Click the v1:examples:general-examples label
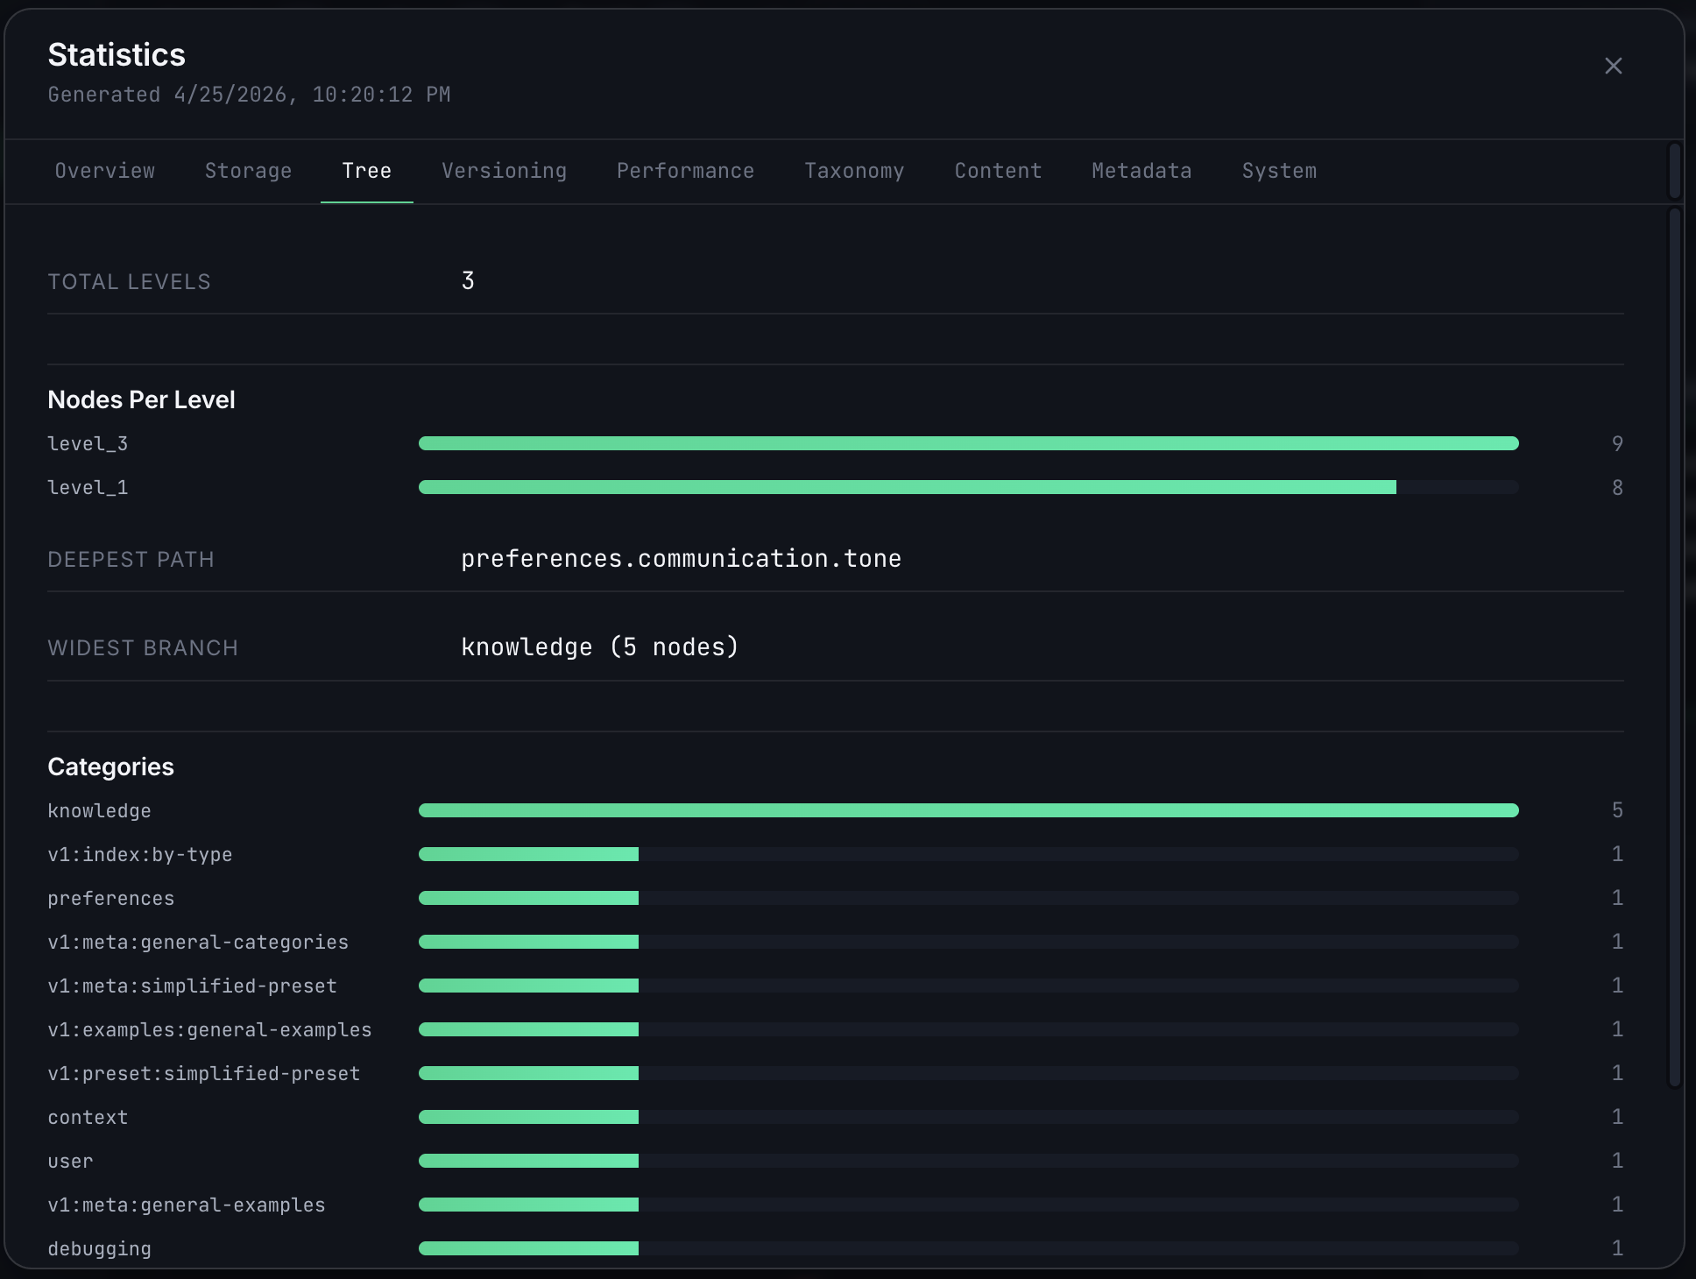This screenshot has height=1279, width=1696. [x=209, y=1030]
